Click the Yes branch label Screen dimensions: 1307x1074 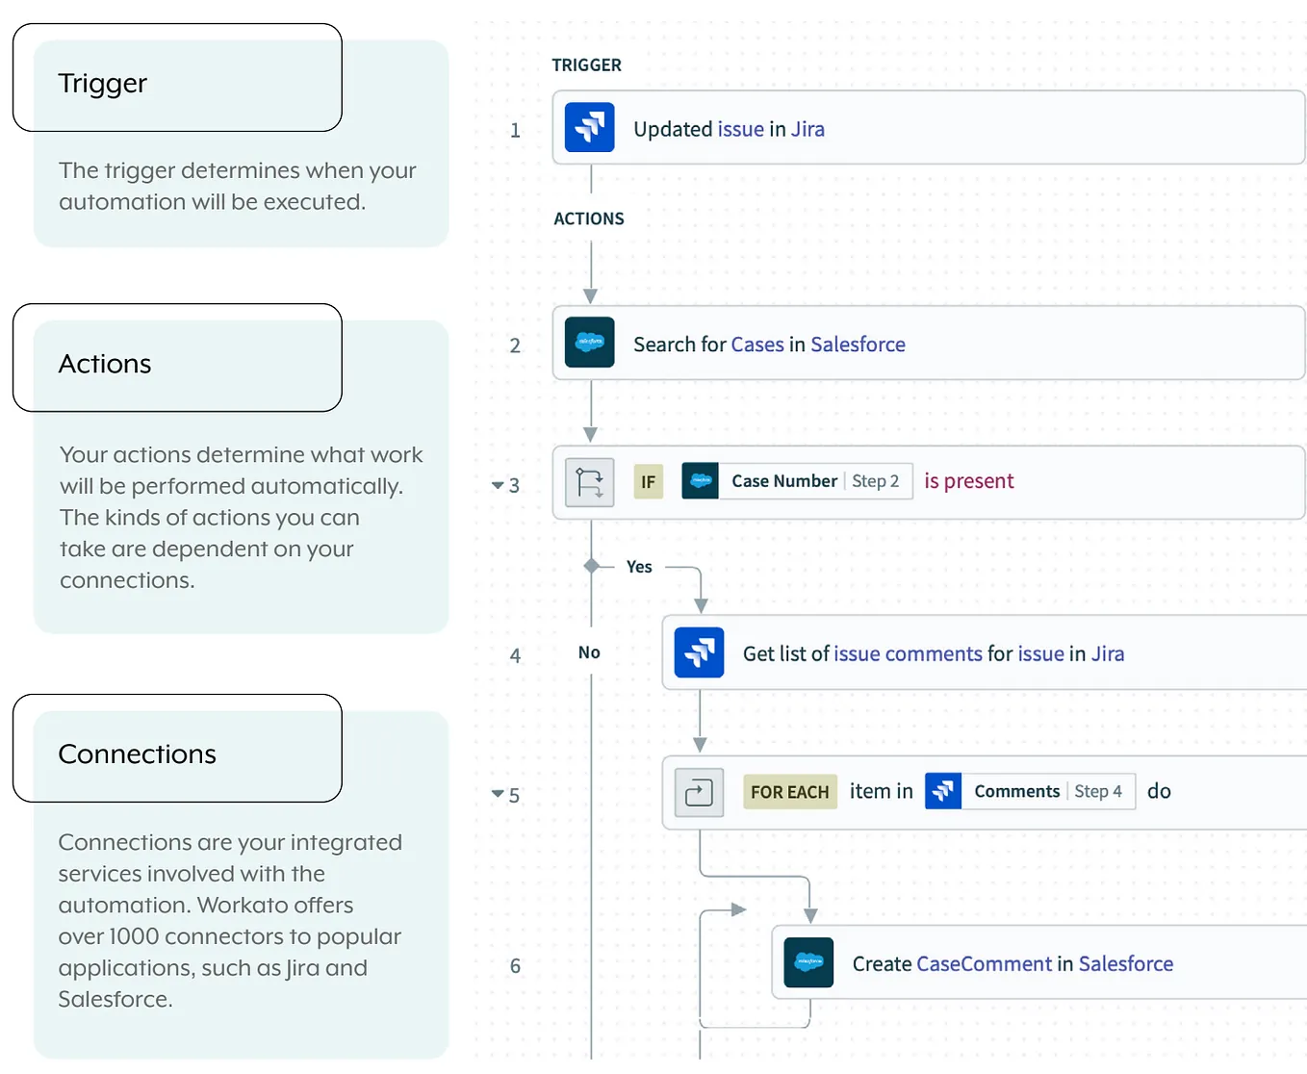click(x=638, y=567)
